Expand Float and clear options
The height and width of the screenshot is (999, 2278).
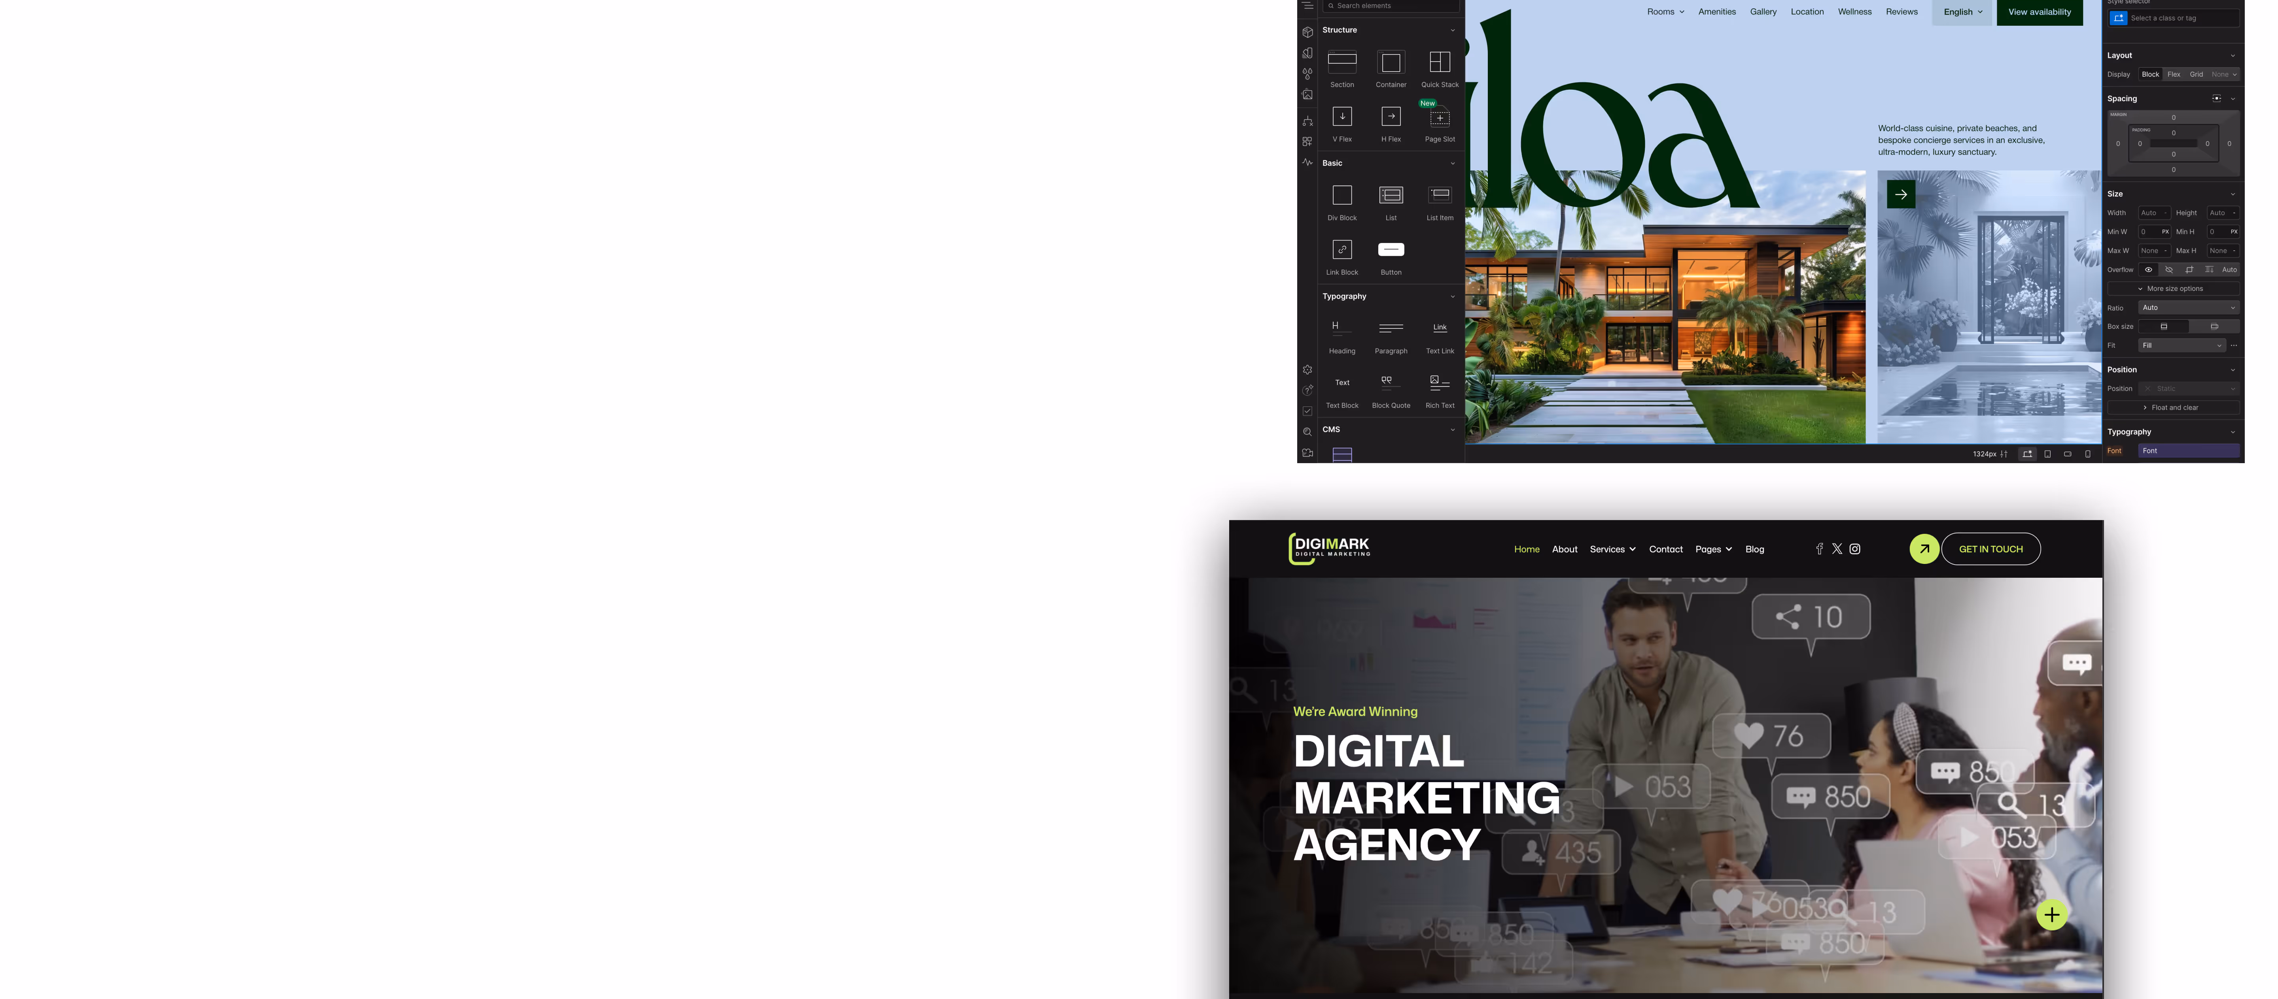[x=2173, y=407]
